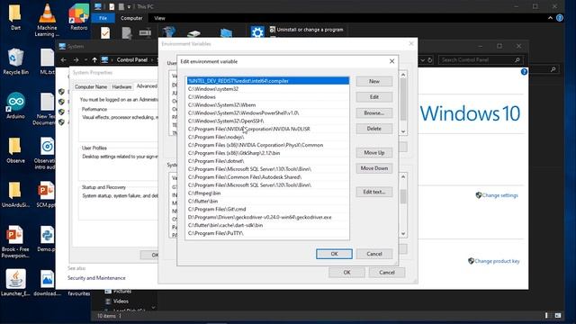Switch to the View ribbon tab
Image resolution: width=576 pixels, height=324 pixels.
tap(159, 18)
